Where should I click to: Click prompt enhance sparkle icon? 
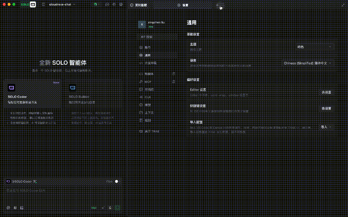(x=103, y=208)
